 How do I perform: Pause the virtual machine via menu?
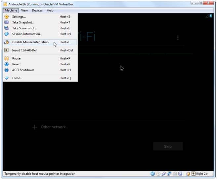[x=40, y=58]
